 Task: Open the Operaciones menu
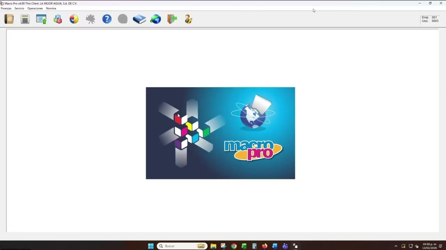click(35, 8)
